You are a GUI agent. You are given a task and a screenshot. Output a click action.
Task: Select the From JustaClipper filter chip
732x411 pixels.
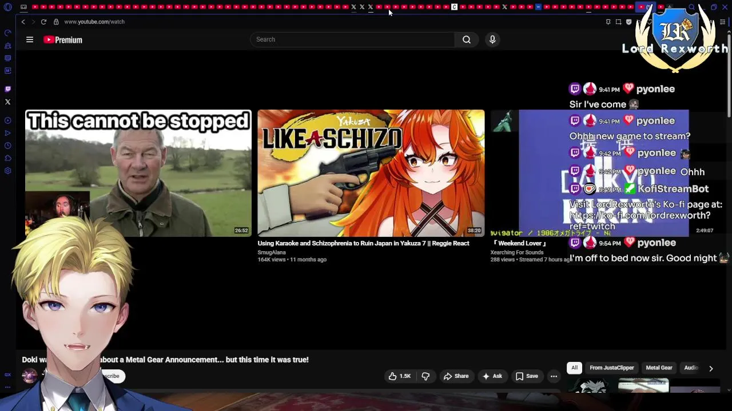pyautogui.click(x=612, y=368)
